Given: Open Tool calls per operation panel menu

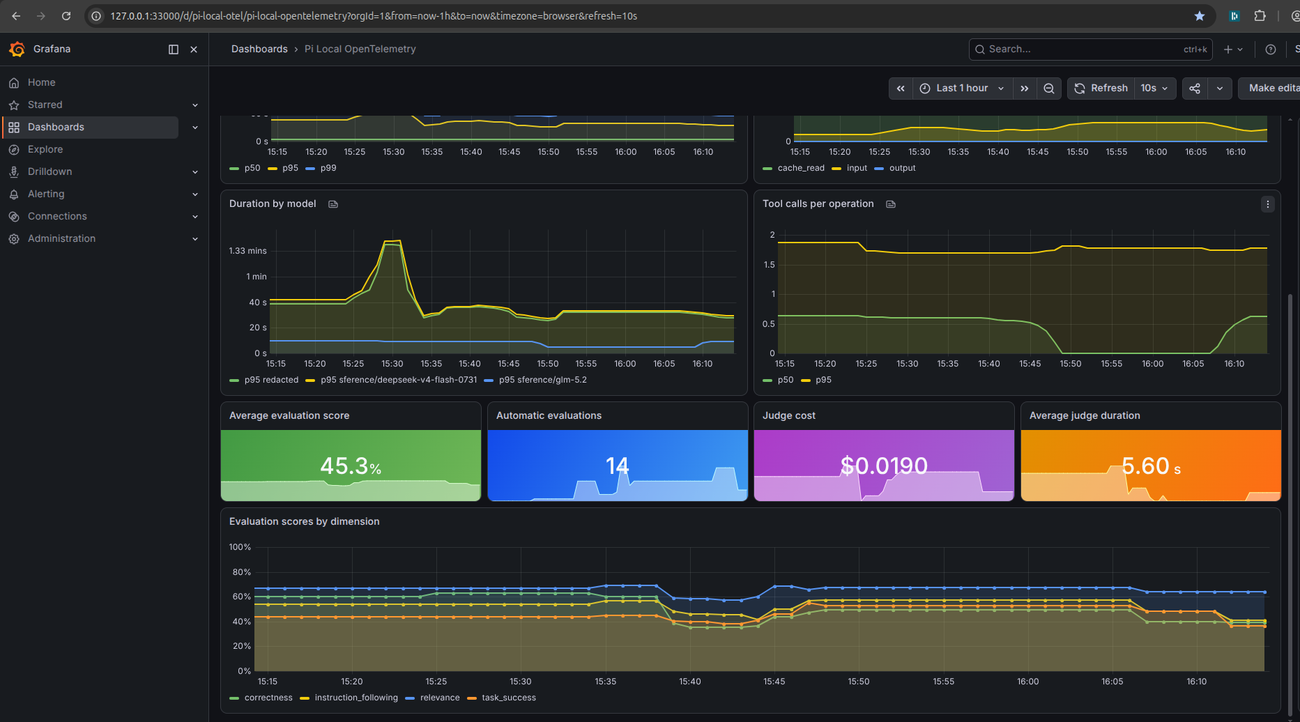Looking at the screenshot, I should point(1267,204).
